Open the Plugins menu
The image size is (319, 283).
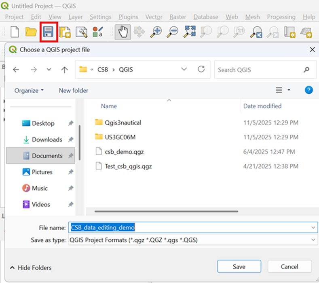coord(128,17)
